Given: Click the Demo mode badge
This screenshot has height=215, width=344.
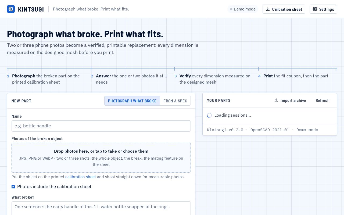Looking at the screenshot, I should [243, 9].
